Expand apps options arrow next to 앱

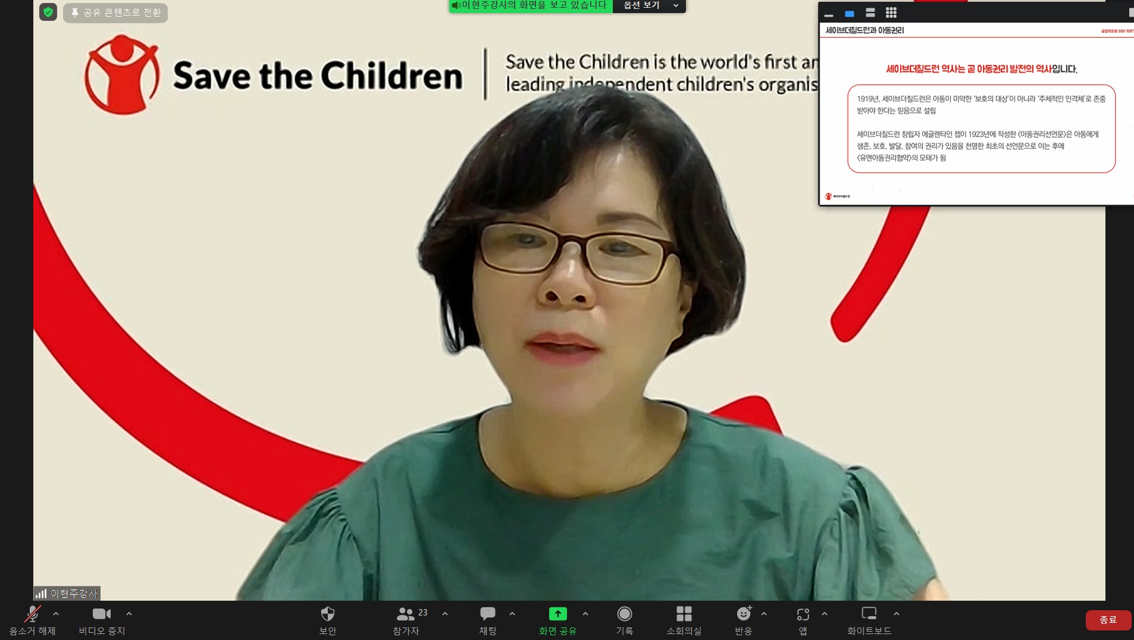825,614
